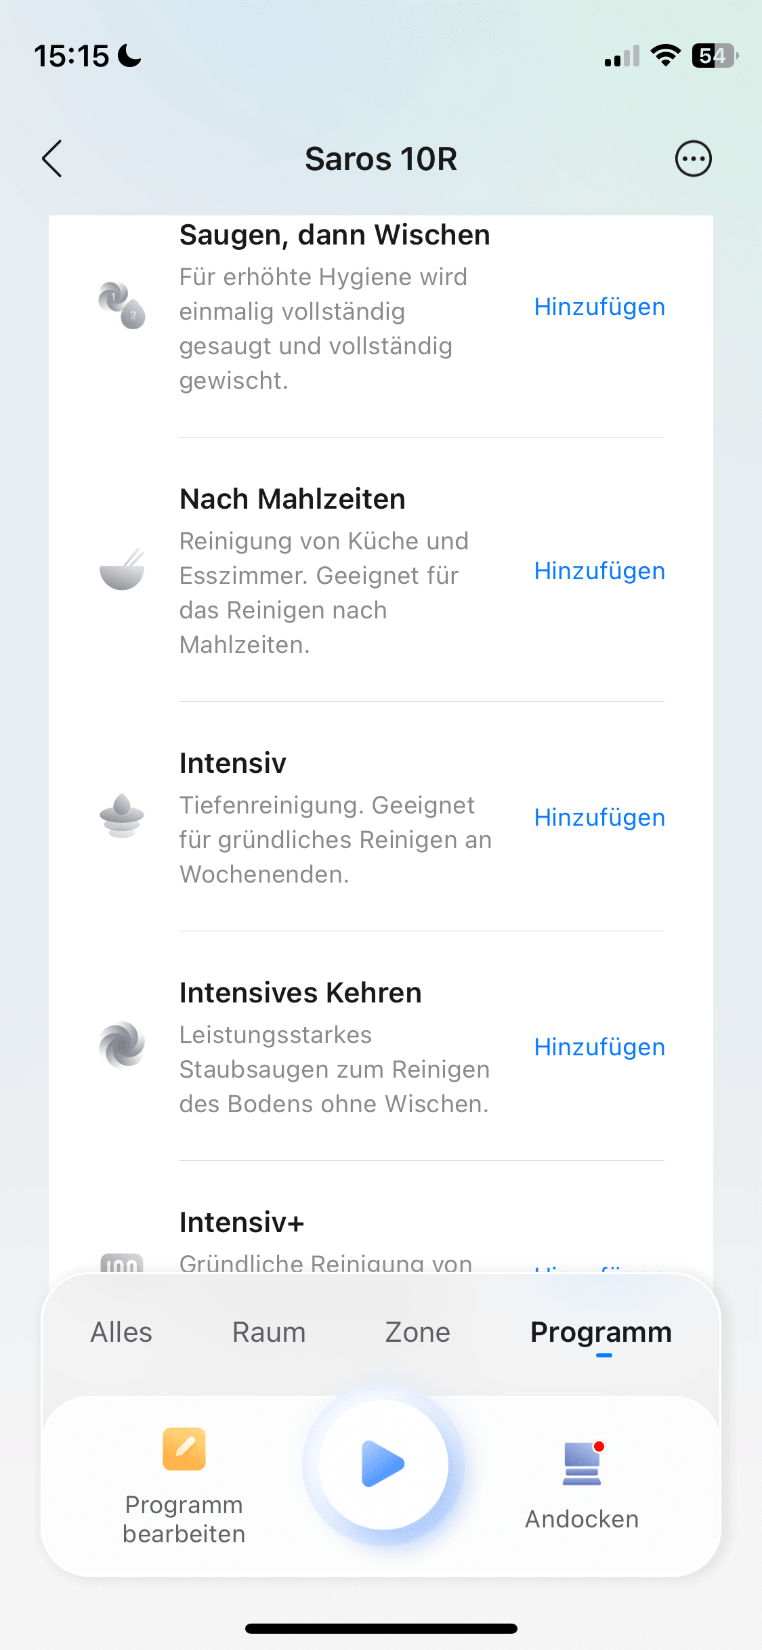Tap the Intensives Kehren swirl icon
Screen dimensions: 762x1650
(x=122, y=1044)
